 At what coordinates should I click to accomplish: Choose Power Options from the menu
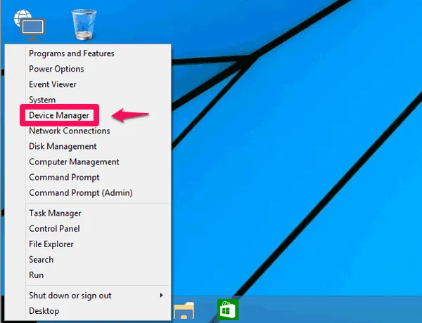(56, 69)
